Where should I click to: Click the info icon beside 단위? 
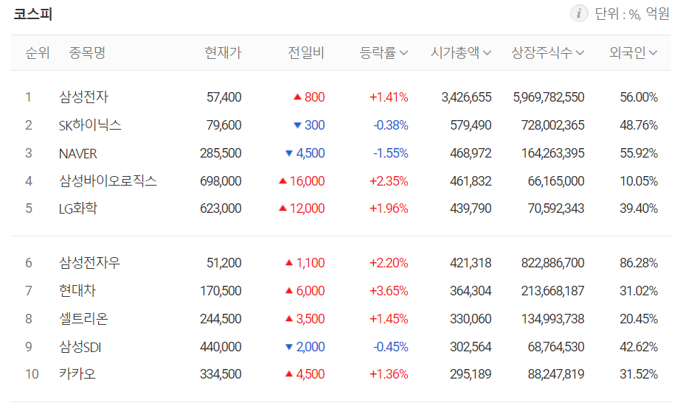(579, 13)
